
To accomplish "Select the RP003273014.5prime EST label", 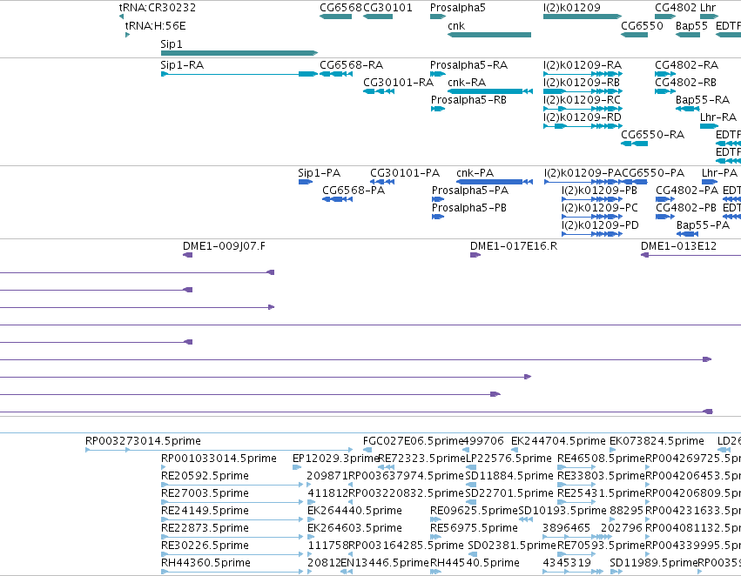I will coord(143,441).
